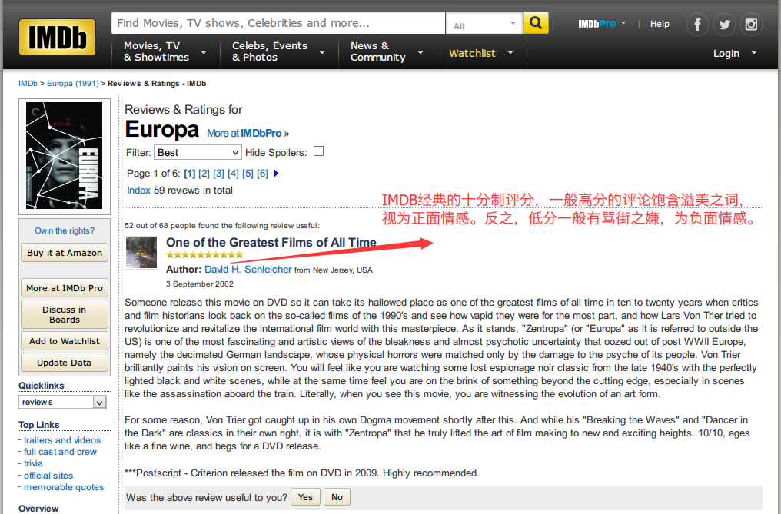Focus the Find Movies search field
The height and width of the screenshot is (514, 781).
[x=278, y=23]
